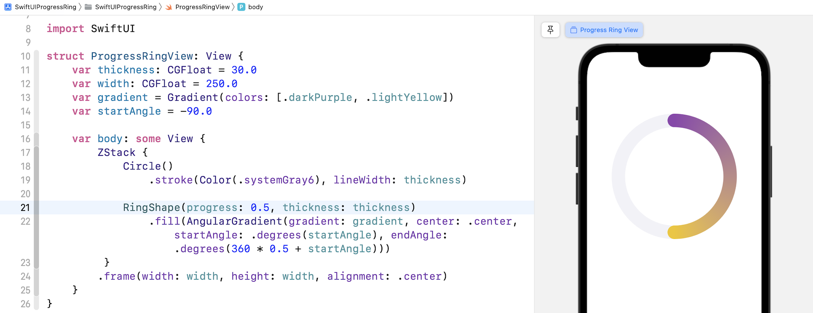Screen dimensions: 813x313
Task: Click code folding ribbon beside line 18
Action: point(36,166)
